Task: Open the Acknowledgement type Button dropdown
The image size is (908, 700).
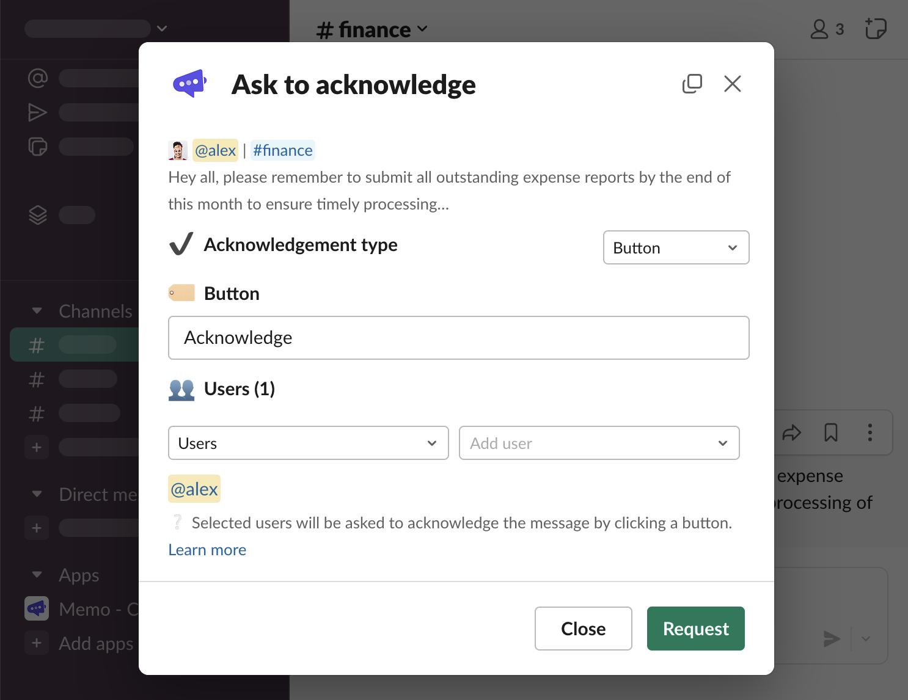Action: 676,248
